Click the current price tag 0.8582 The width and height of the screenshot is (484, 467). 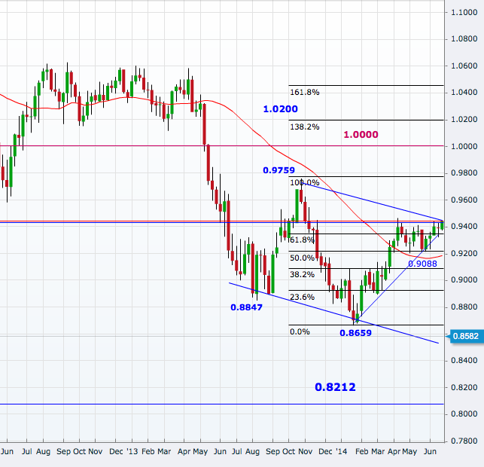coord(465,336)
